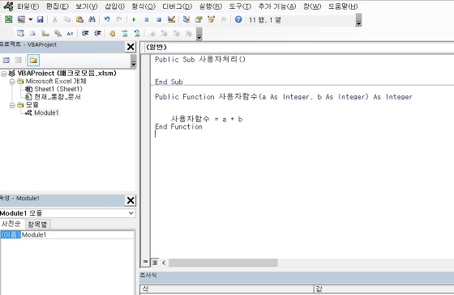Open the Module1 모듈 object dropdown
The width and height of the screenshot is (454, 295).
coord(131,213)
